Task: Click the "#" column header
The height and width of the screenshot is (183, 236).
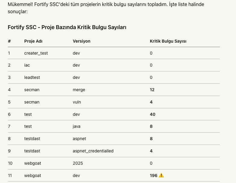Action: click(9, 41)
